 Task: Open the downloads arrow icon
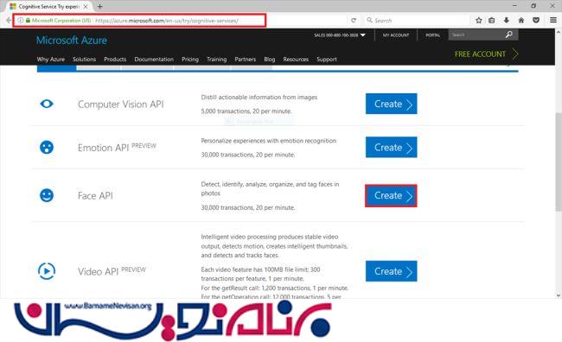[506, 21]
